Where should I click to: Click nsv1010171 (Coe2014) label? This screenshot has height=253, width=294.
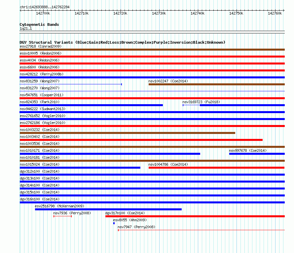[40, 150]
